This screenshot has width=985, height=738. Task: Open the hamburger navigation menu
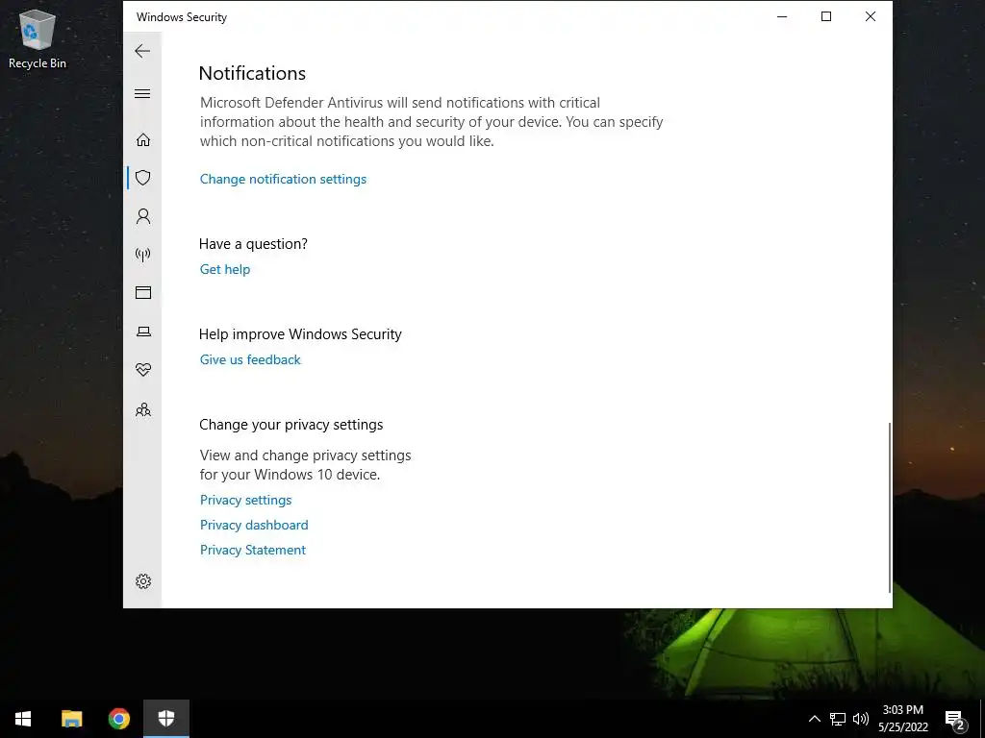142,94
